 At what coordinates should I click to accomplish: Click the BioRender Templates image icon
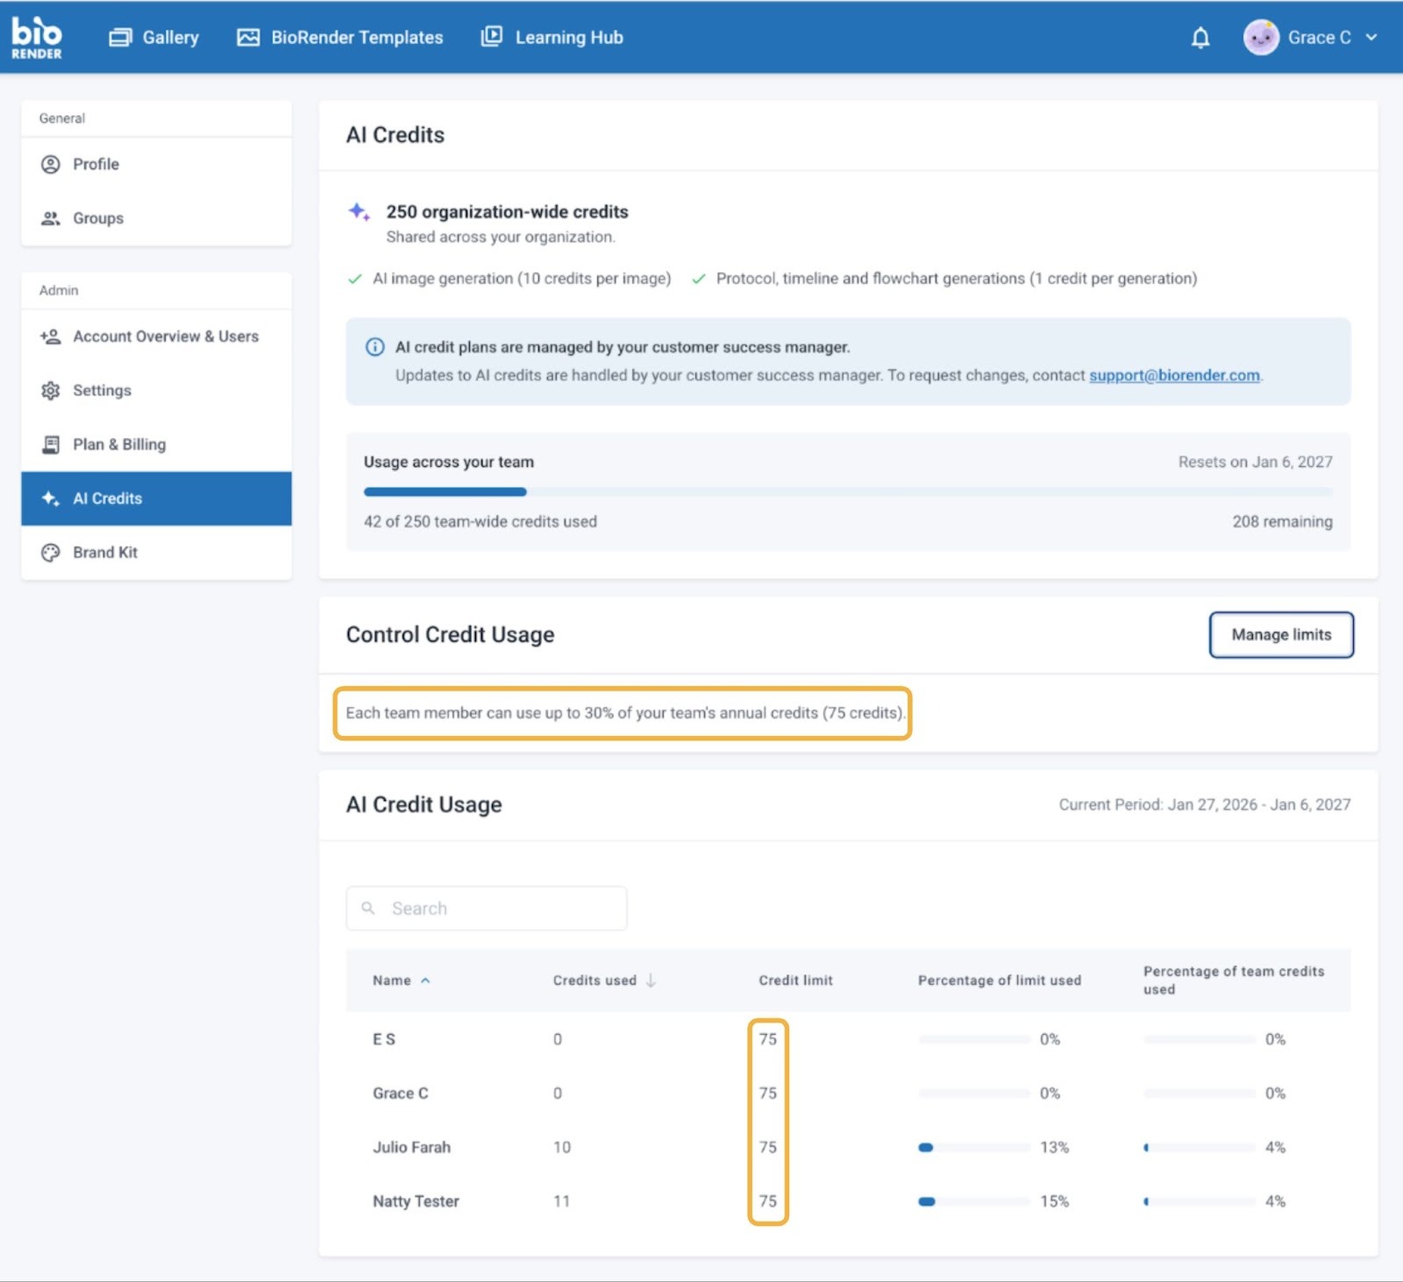pyautogui.click(x=248, y=37)
